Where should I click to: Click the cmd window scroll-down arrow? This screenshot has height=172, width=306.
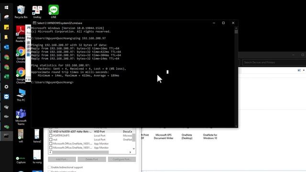[x=236, y=126]
